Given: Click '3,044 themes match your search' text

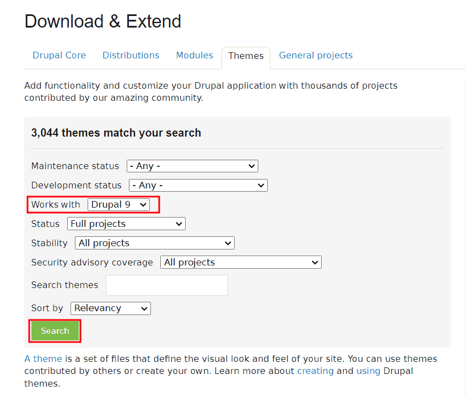Looking at the screenshot, I should tap(116, 133).
